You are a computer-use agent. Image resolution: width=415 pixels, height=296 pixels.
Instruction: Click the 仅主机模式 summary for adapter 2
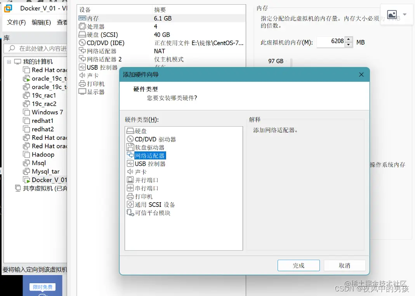click(x=169, y=59)
